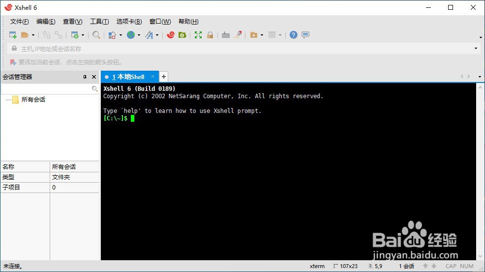The width and height of the screenshot is (485, 272).
Task: Click the 107x23 terminal size indicator
Action: coord(345,266)
